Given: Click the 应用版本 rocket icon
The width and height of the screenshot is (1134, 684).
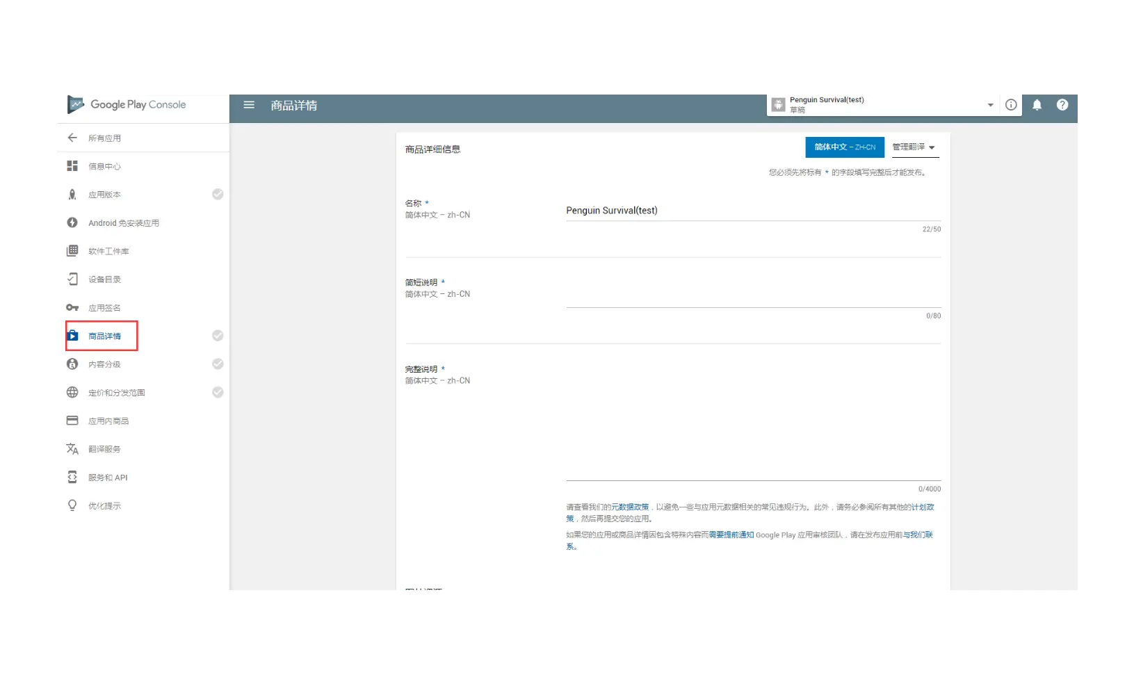Looking at the screenshot, I should pos(72,195).
